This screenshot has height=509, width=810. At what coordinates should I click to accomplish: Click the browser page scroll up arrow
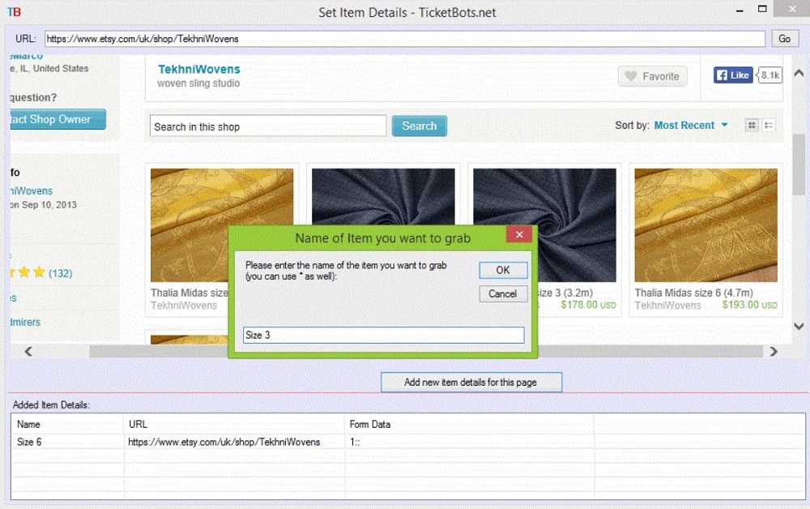click(799, 74)
